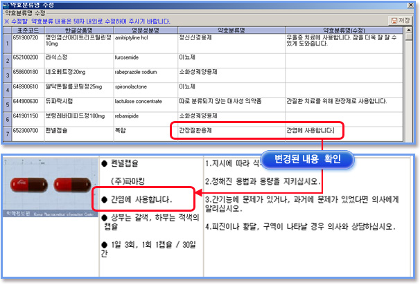Sort by the 한글상품명 column header
The width and height of the screenshot is (420, 285).
pos(78,30)
